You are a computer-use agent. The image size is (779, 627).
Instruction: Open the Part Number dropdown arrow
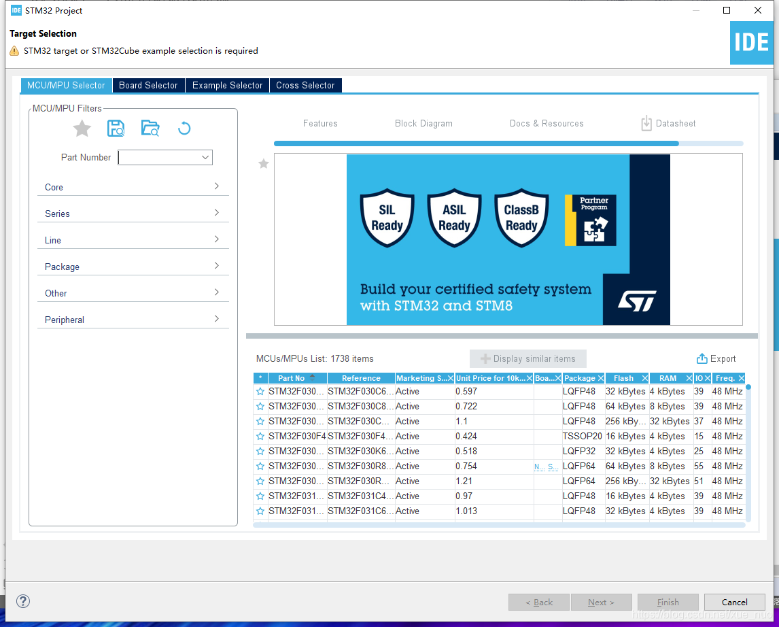pyautogui.click(x=205, y=158)
